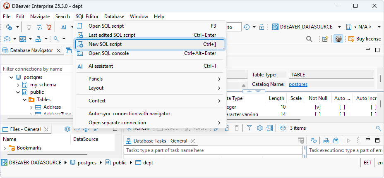
Task: Click the DBeaver beaver perspective icon
Action: [338, 39]
